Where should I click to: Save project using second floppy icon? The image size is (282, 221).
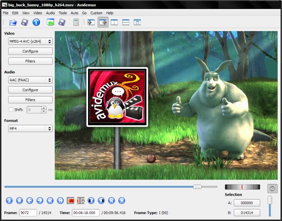click(x=62, y=23)
